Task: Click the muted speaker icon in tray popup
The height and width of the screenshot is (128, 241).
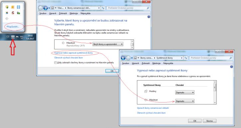Action: pos(7,19)
